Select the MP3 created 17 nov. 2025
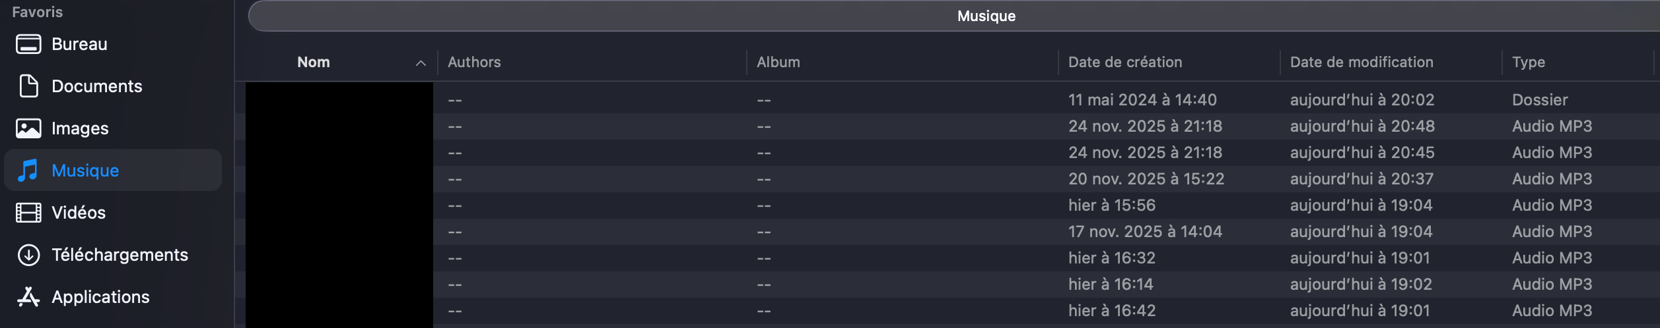Screen dimensions: 1660x328 click(1144, 232)
